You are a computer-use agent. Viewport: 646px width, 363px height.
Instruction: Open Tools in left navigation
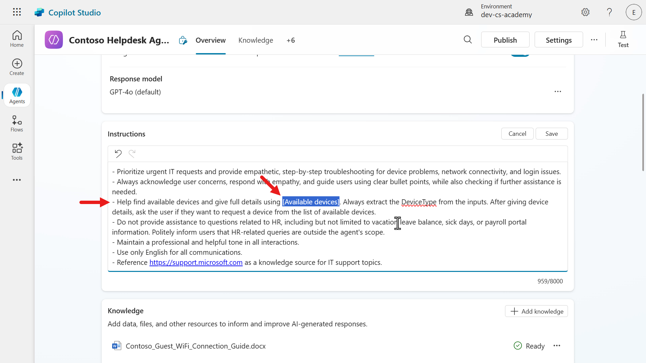17,152
